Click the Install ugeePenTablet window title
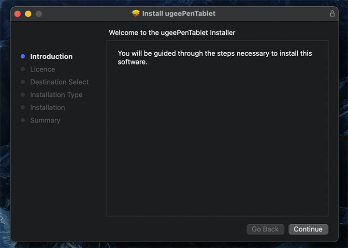The width and height of the screenshot is (348, 248). point(178,14)
